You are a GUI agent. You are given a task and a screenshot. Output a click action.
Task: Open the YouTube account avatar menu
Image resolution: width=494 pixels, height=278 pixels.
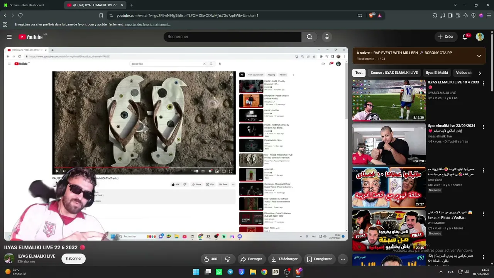coord(480,37)
